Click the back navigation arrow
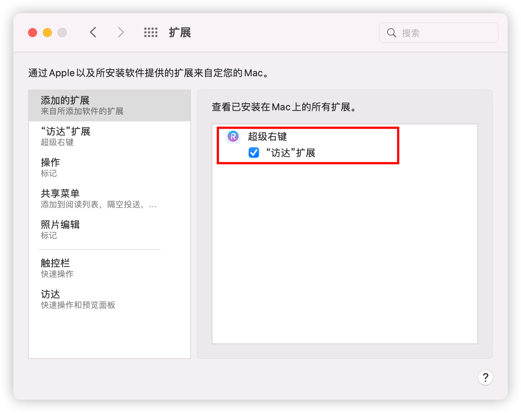Screen dimensions: 521x413 coord(93,33)
